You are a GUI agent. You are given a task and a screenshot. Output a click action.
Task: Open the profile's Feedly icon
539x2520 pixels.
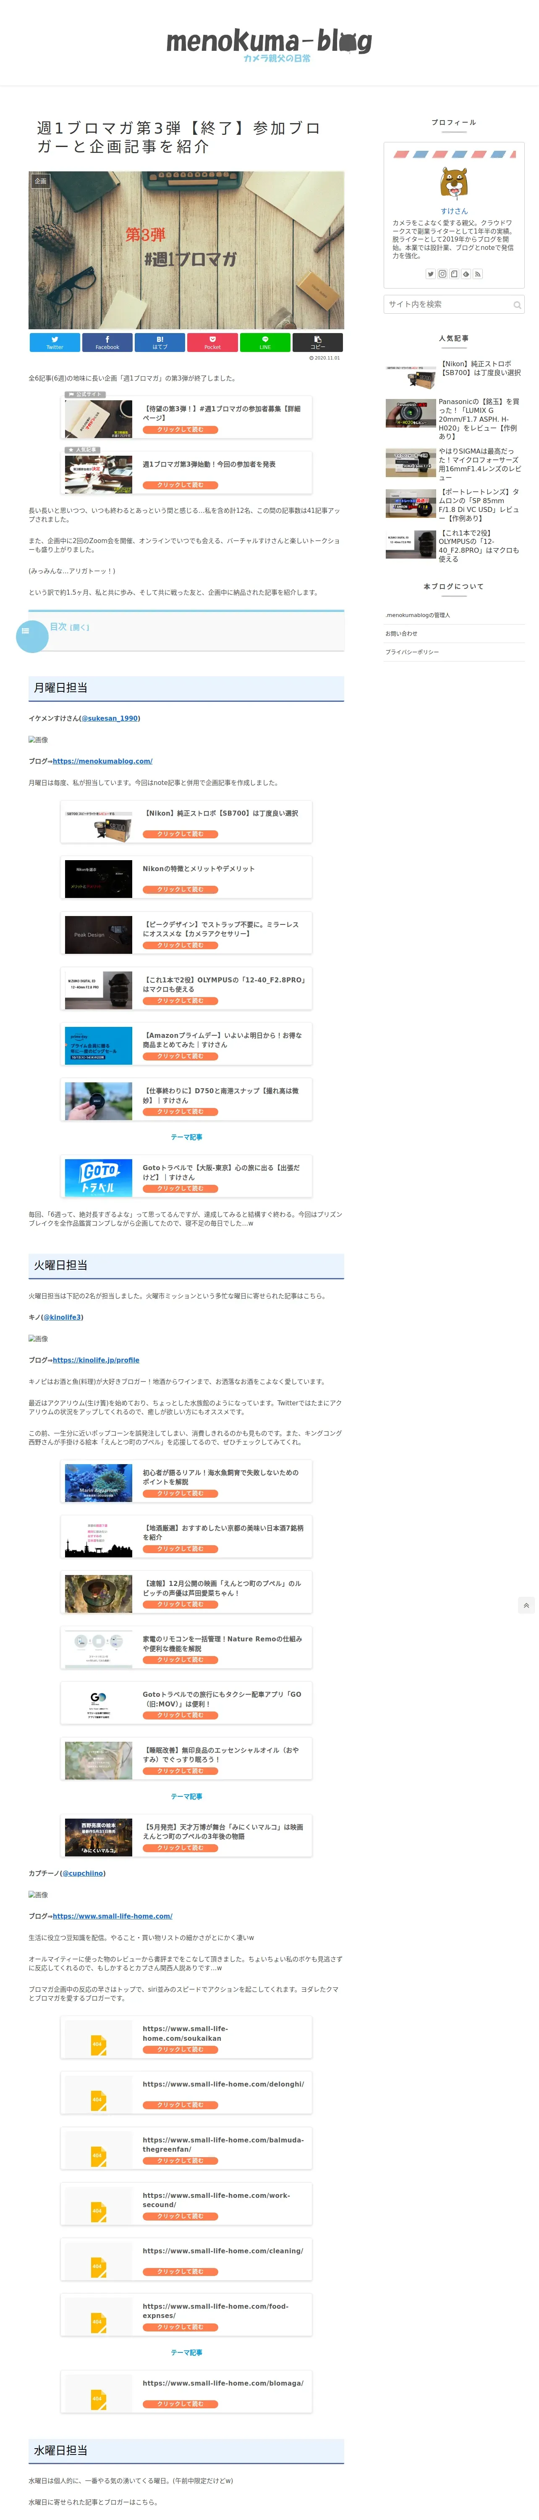466,274
